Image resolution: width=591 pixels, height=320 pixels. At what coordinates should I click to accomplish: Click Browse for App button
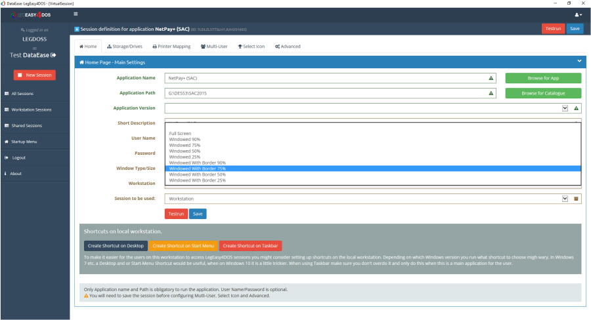coord(543,78)
